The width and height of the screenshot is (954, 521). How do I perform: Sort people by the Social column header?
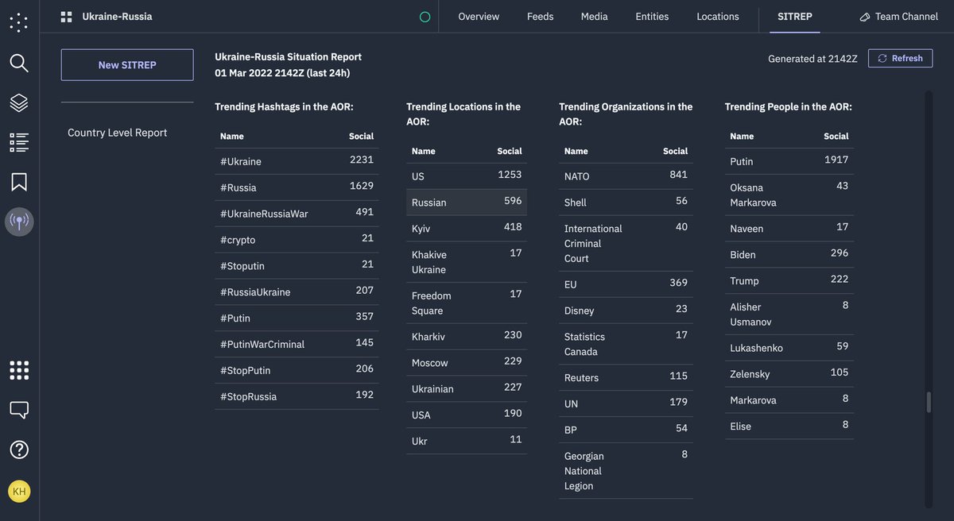coord(836,137)
